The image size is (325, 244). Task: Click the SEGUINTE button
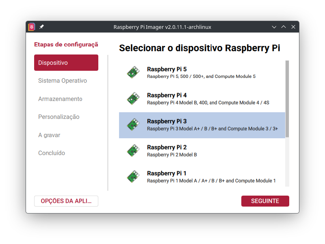tap(265, 201)
